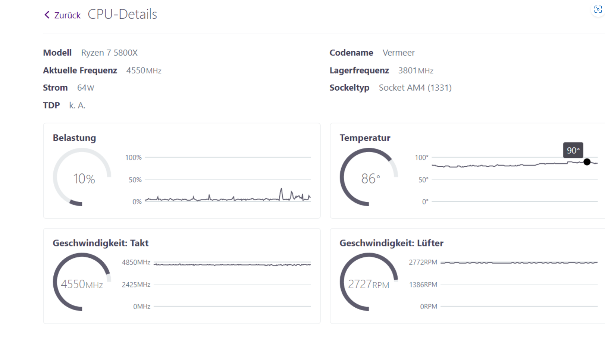Click the Lüfter fan speed graph line

tap(519, 263)
